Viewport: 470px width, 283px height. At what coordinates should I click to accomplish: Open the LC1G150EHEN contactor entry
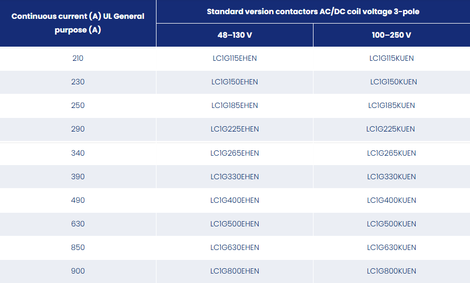click(234, 82)
